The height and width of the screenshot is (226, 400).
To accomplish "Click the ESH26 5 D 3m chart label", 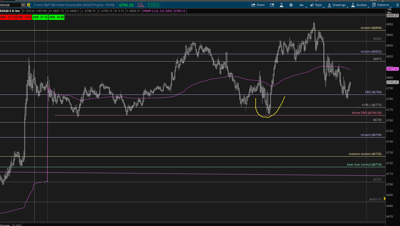I will click(10, 11).
